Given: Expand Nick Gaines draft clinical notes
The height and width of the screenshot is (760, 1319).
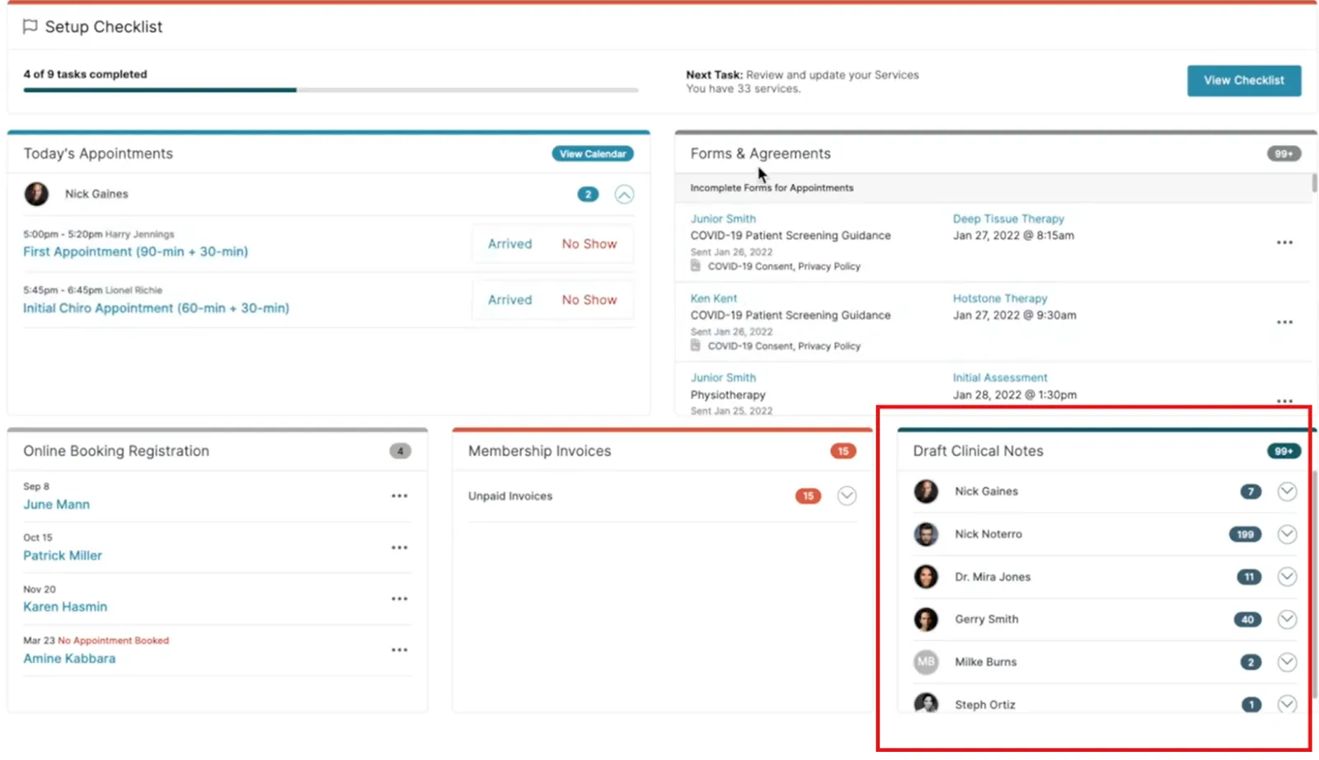Looking at the screenshot, I should point(1287,492).
